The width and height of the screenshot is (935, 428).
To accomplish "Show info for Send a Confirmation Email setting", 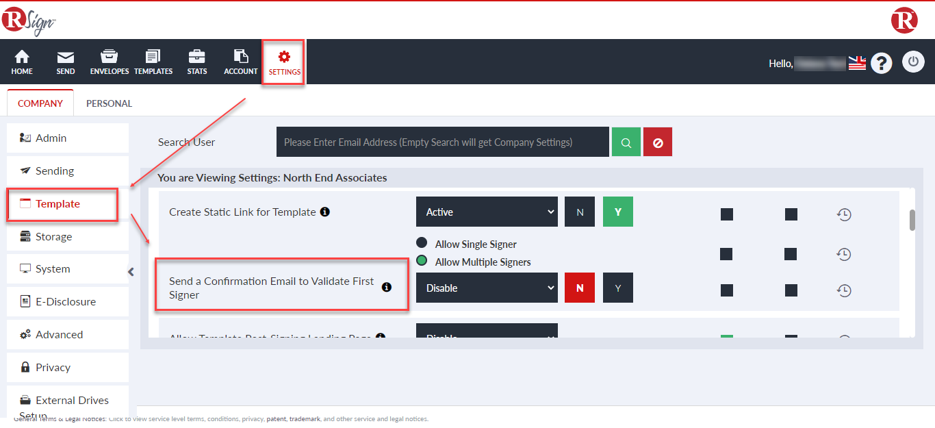I will pos(387,287).
